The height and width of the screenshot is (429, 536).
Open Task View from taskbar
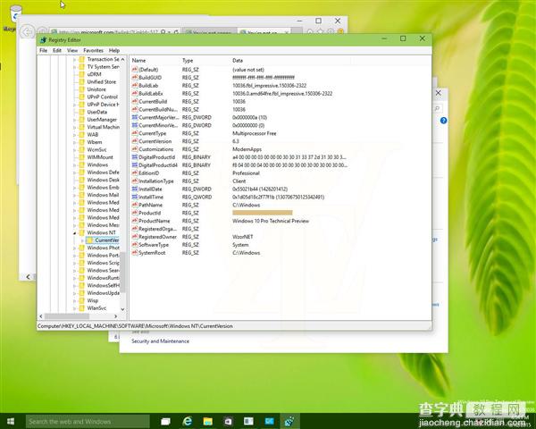coord(166,422)
